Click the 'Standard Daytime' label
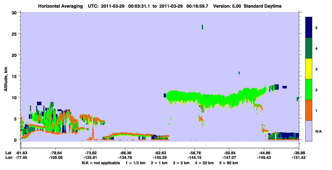The width and height of the screenshot is (332, 170). pos(263,6)
